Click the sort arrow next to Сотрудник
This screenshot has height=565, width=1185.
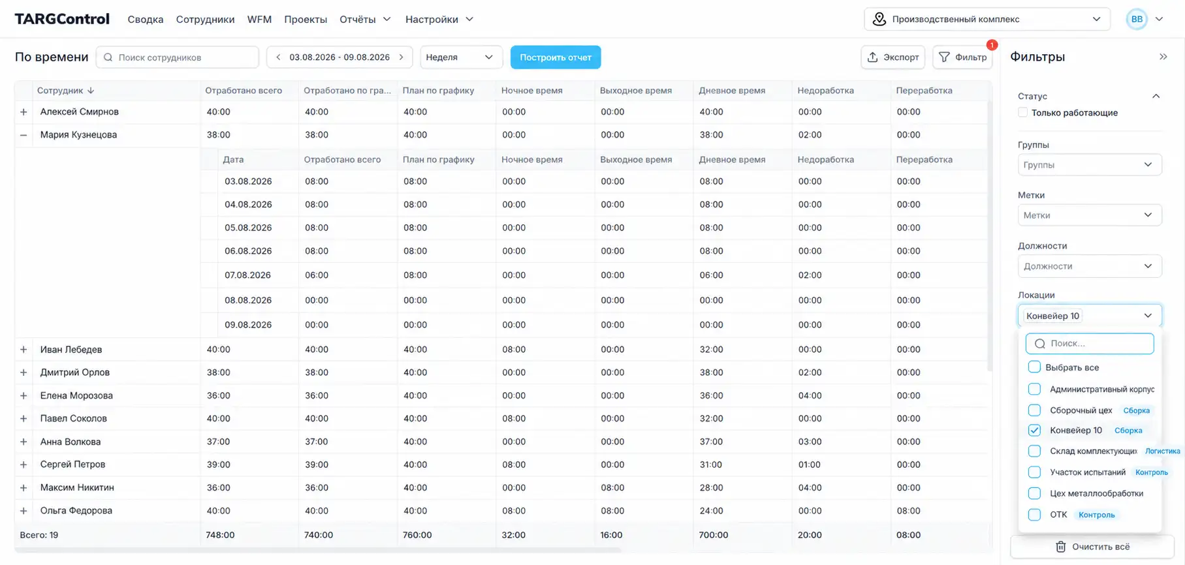point(91,91)
